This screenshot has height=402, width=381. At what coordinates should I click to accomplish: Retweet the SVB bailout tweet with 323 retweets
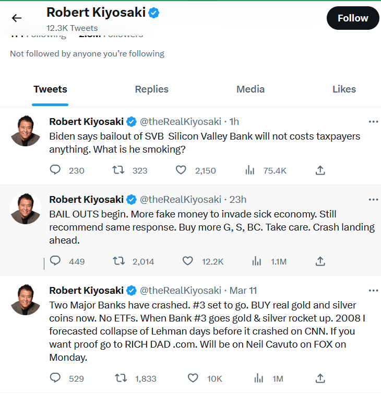(x=118, y=170)
